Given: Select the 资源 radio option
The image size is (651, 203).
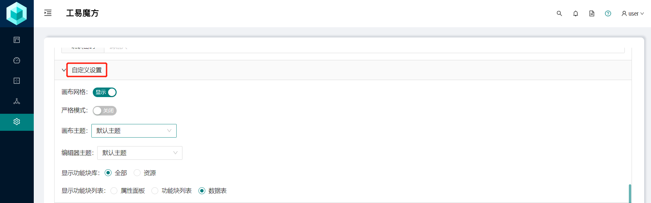Looking at the screenshot, I should point(137,173).
